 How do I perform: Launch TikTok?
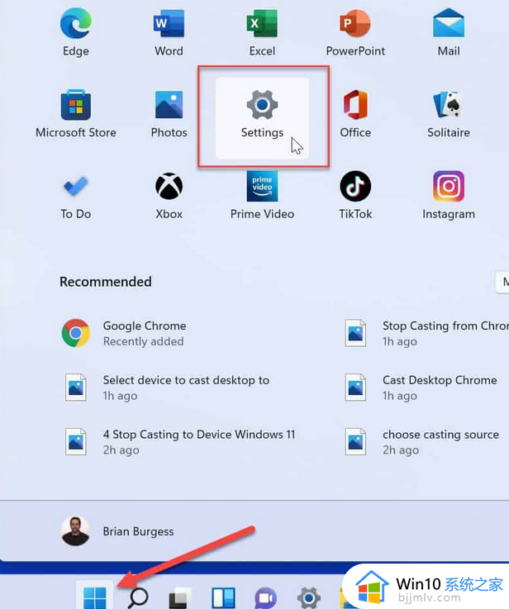[x=355, y=196]
